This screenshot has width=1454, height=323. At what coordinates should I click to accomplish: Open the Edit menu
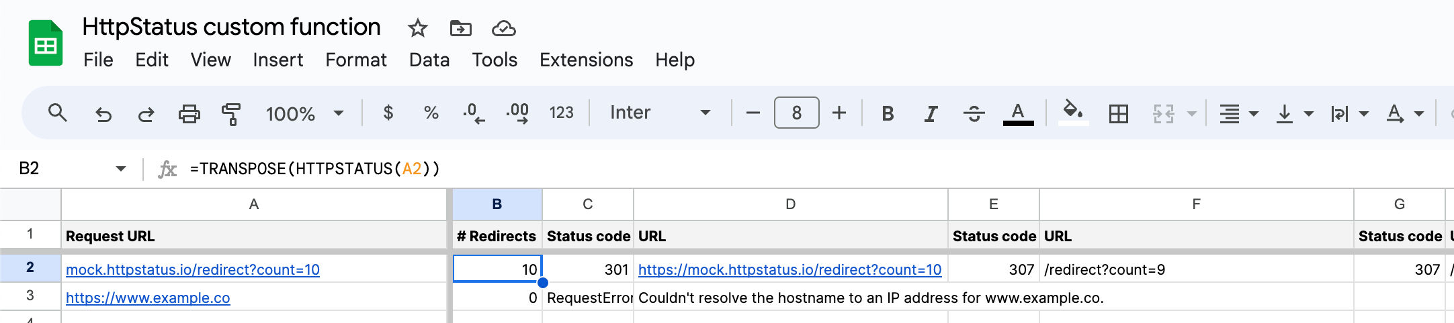click(152, 60)
